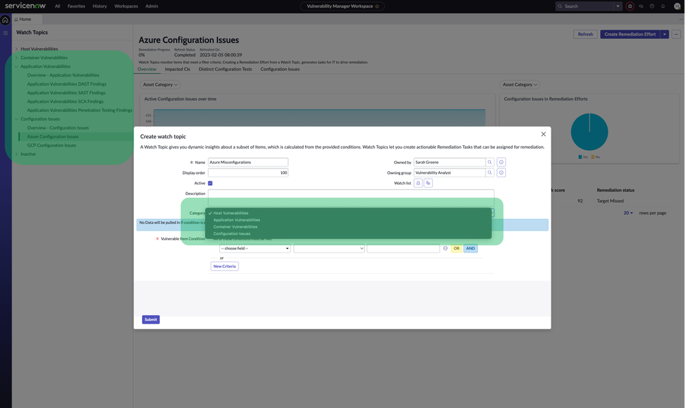685x408 pixels.
Task: Open Application Vulnerabilities DAST Findings
Action: pyautogui.click(x=67, y=84)
